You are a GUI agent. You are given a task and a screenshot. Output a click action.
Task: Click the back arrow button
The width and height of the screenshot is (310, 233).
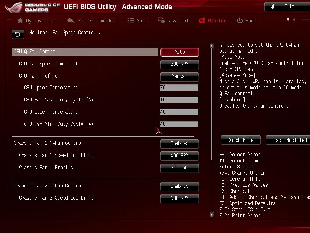click(18, 34)
